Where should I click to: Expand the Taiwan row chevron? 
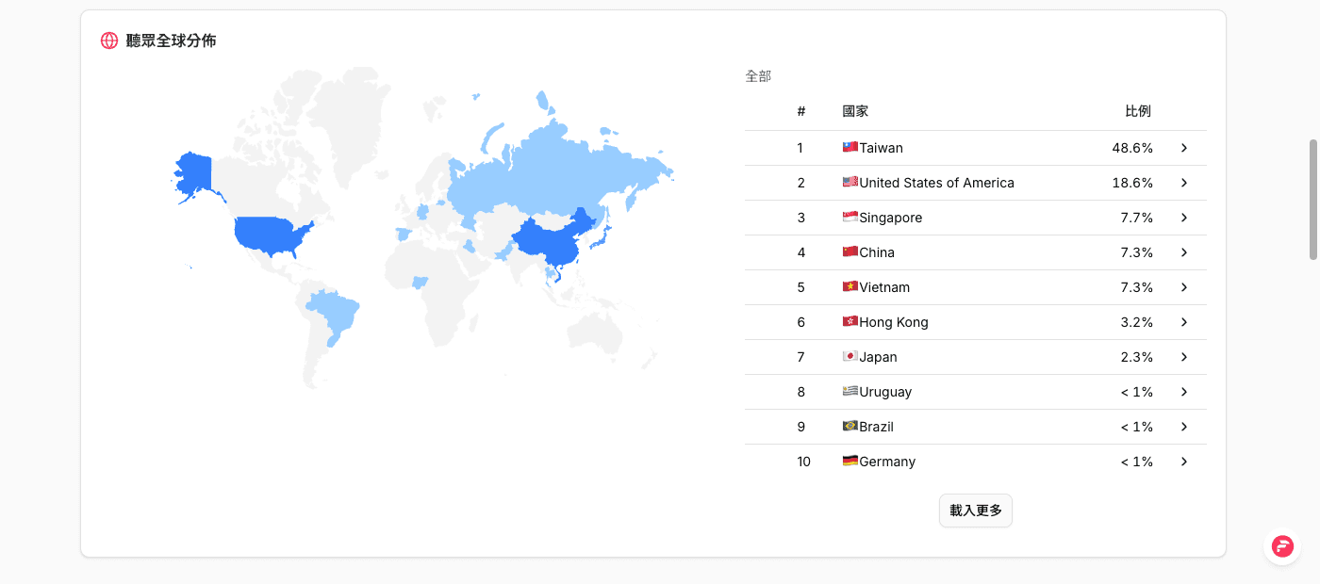[1184, 148]
